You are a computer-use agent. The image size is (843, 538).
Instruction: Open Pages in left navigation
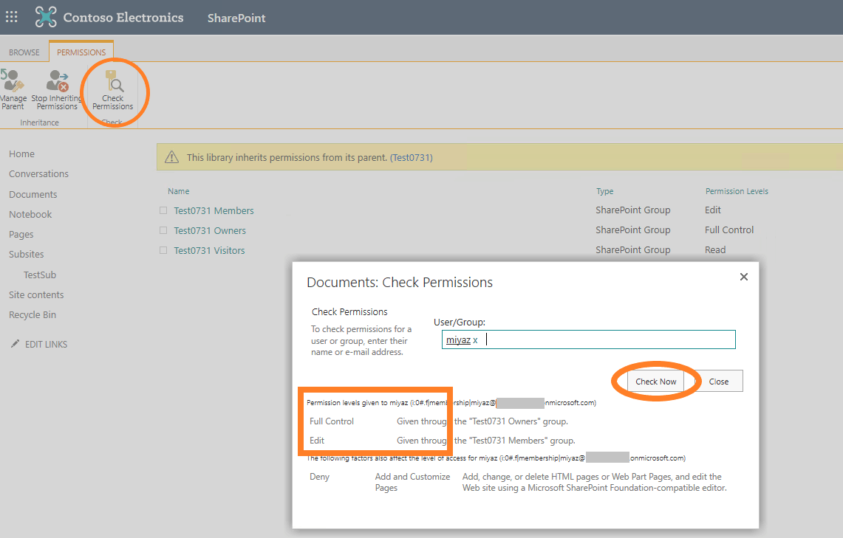pos(21,235)
